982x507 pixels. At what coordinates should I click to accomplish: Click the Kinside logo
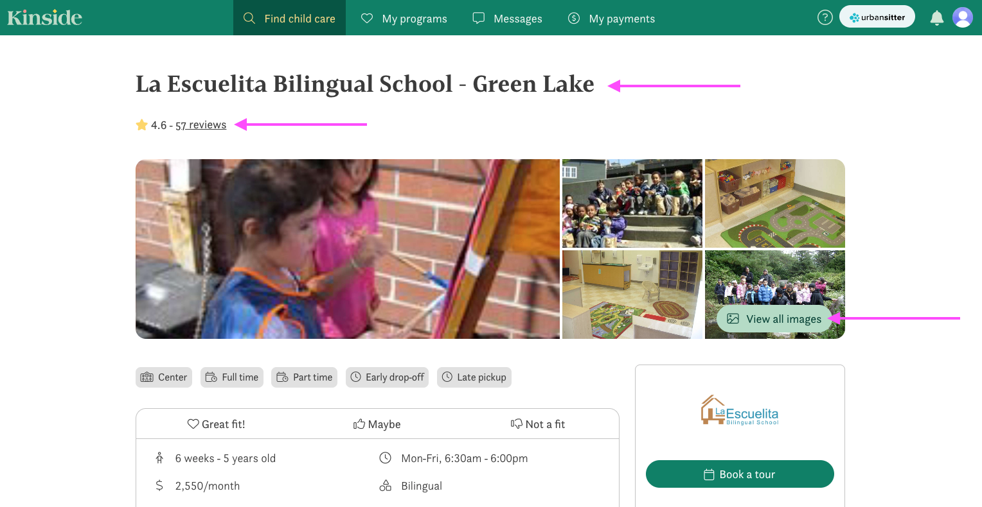(45, 17)
